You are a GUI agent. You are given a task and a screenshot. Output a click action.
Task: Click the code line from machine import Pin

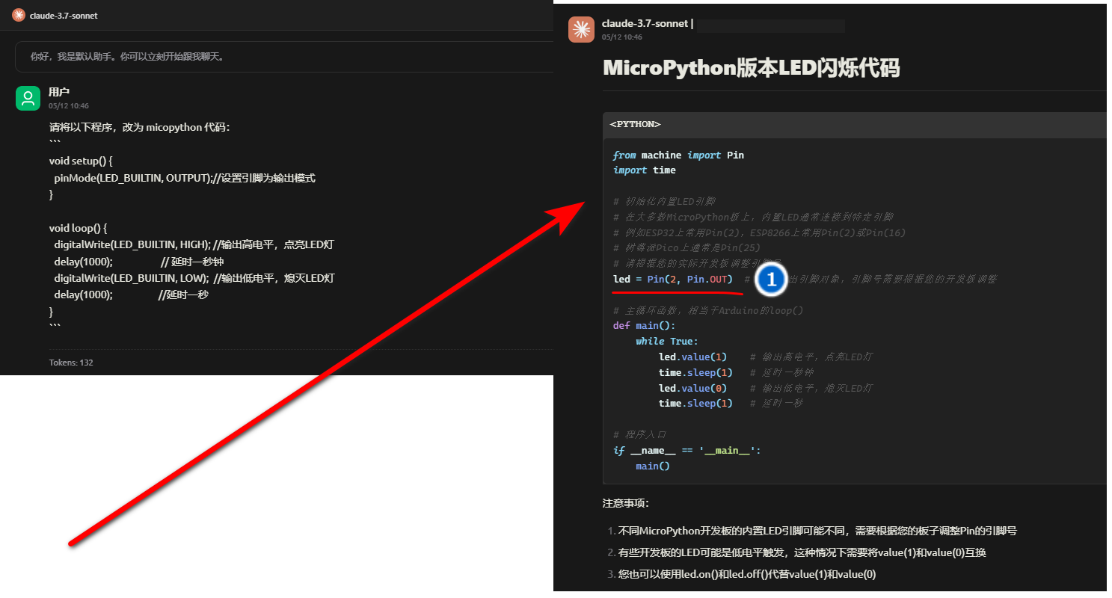[x=678, y=155]
